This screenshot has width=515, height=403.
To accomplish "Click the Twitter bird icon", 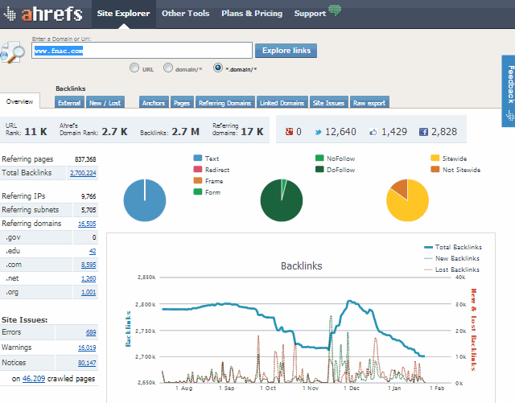I will click(318, 132).
